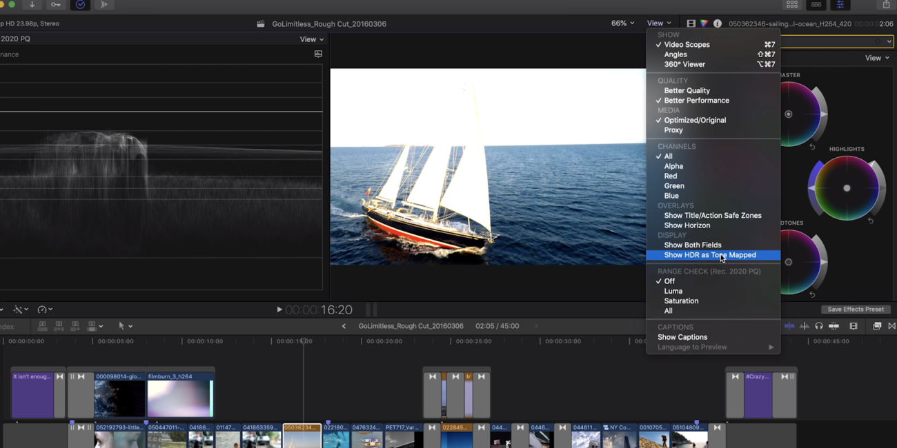Click the Save Effects Preset button
The height and width of the screenshot is (448, 897).
pos(856,309)
